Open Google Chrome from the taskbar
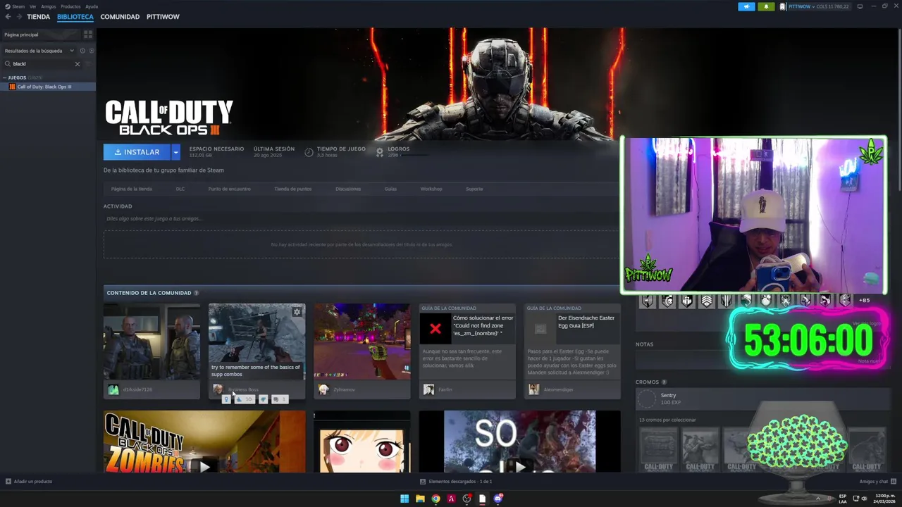 coord(435,499)
